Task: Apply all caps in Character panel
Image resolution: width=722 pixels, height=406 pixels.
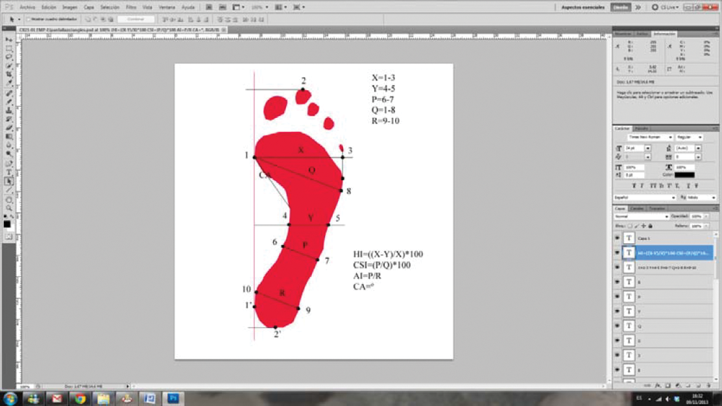Action: coord(653,186)
